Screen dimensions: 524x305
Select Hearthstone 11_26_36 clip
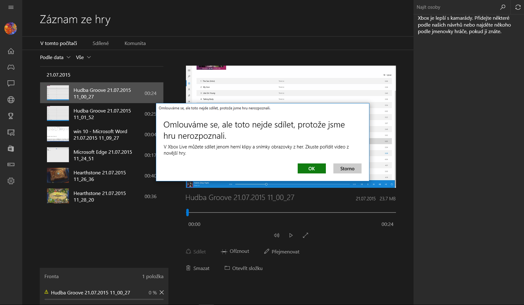pos(102,175)
